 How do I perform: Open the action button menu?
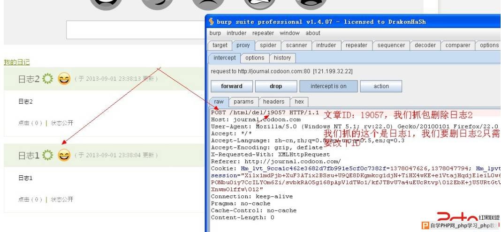click(x=381, y=86)
